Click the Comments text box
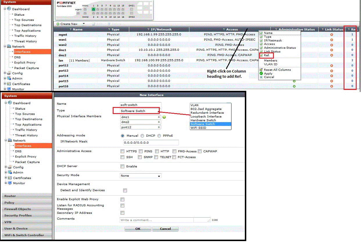Screen dimensions: 361x244 165,220
